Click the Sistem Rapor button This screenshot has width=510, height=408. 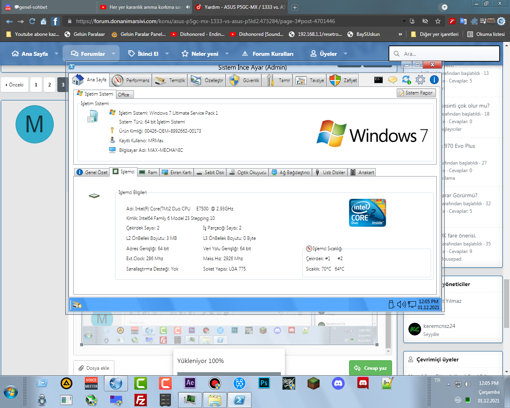pos(416,93)
